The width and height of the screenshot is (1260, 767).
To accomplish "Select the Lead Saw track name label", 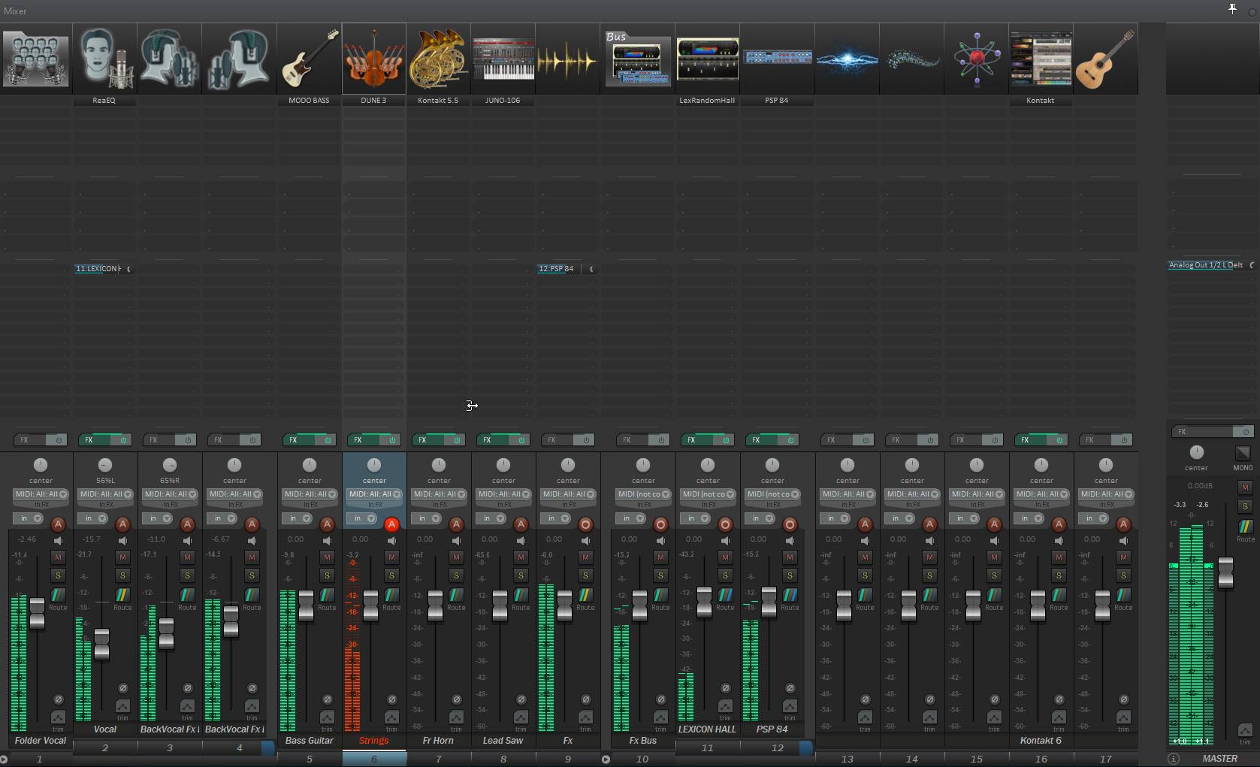I will coord(503,741).
